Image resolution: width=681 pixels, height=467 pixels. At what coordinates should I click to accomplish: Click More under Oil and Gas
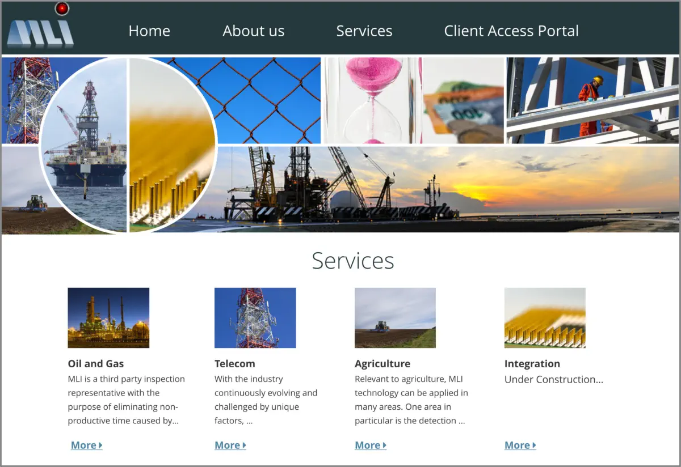coord(87,445)
